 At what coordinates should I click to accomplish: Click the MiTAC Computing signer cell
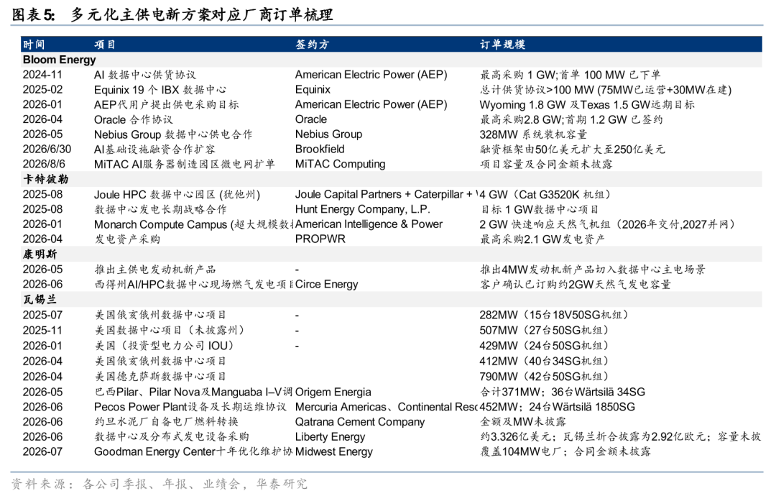(340, 164)
